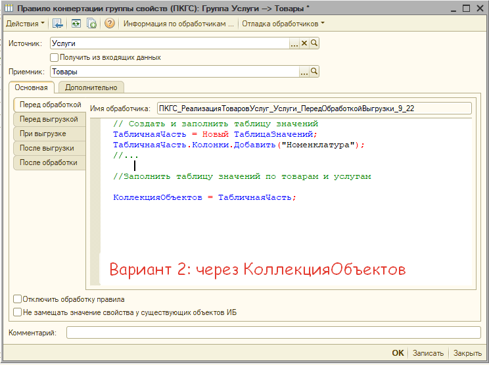489x365 pixels.
Task: Clear the Источник field with X icon
Action: click(304, 43)
